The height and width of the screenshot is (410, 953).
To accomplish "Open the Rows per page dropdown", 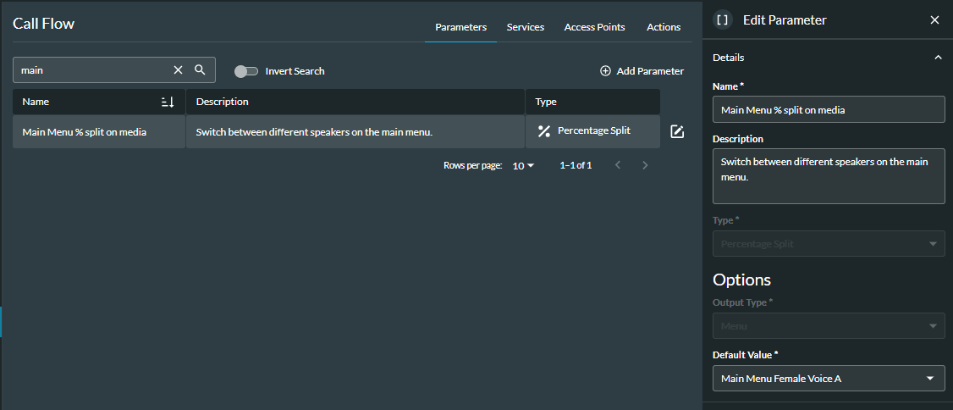I will pyautogui.click(x=524, y=166).
